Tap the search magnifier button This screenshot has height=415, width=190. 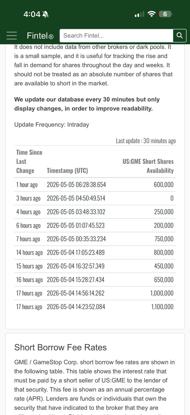(x=179, y=36)
